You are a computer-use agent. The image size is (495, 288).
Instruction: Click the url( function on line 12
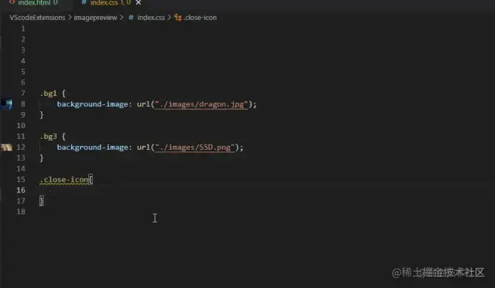145,147
